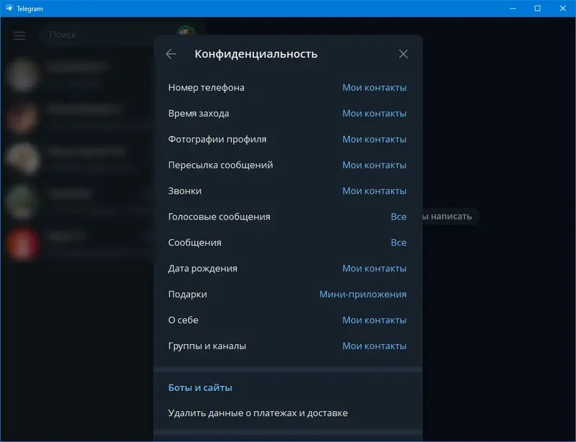Select the first blurred chat avatar
Screen dimensions: 576x442
pos(22,75)
